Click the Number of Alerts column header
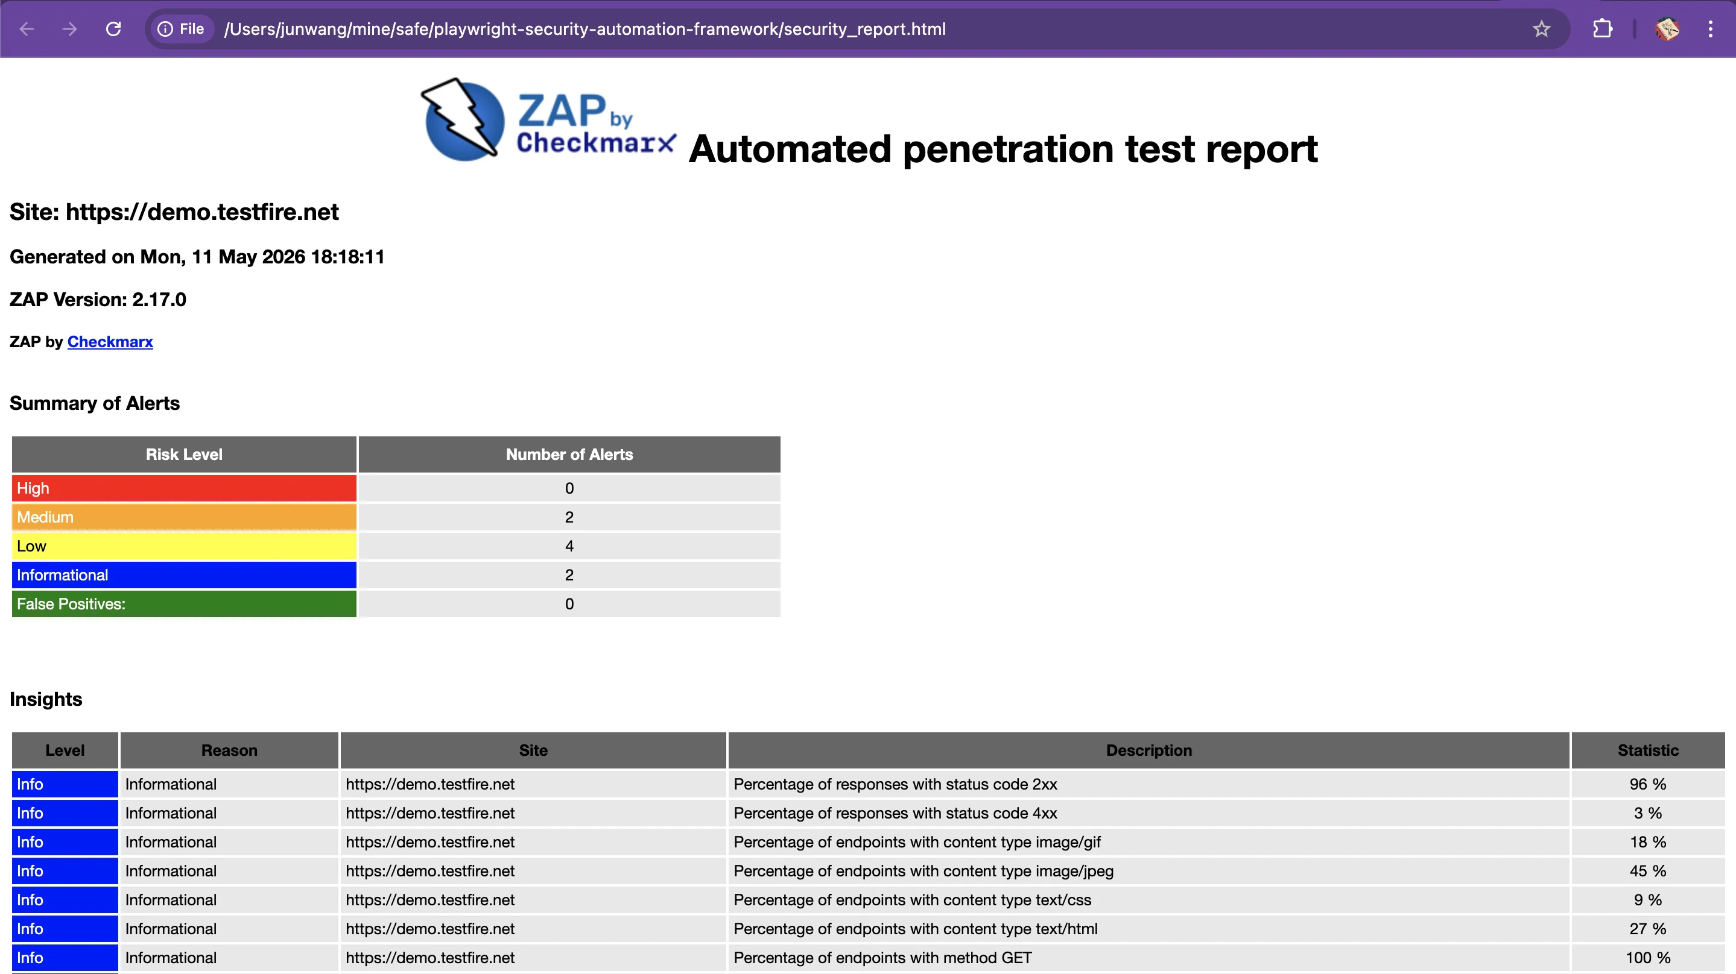The height and width of the screenshot is (974, 1736). coord(569,454)
